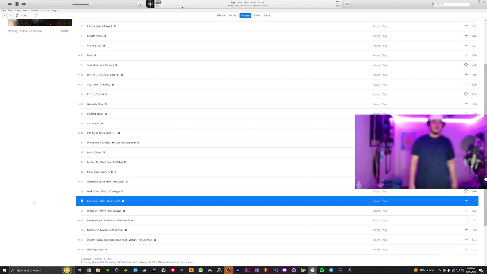Image resolution: width=487 pixels, height=274 pixels.
Task: Switch to the Radio tab
Action: click(257, 16)
